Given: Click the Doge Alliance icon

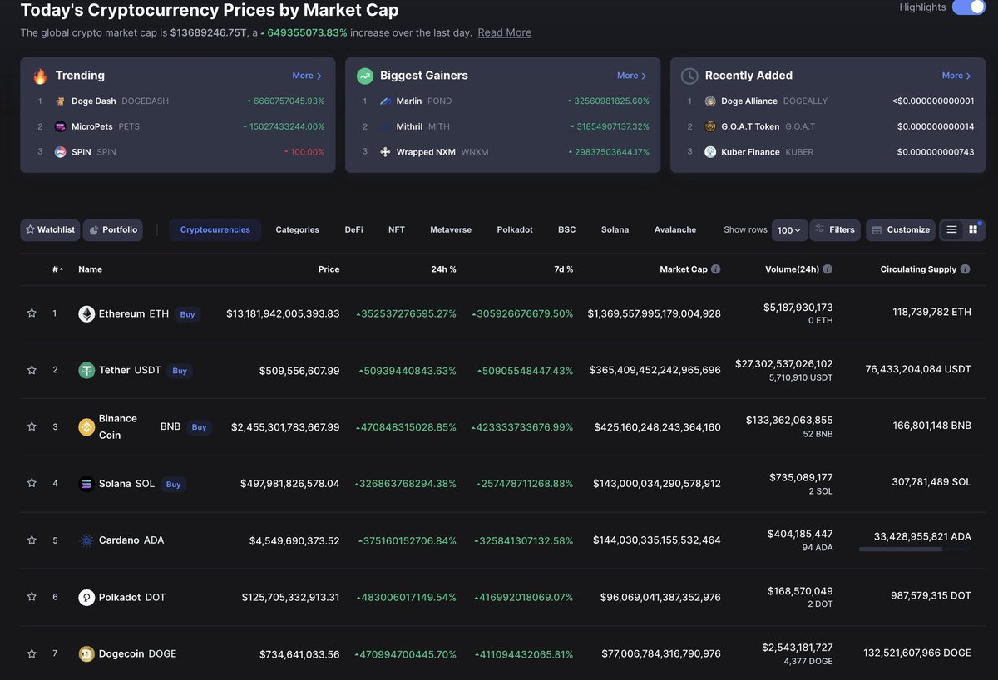Looking at the screenshot, I should pyautogui.click(x=710, y=101).
